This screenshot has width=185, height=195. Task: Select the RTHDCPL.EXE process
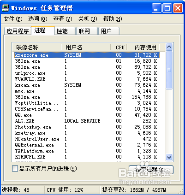pyautogui.click(x=87, y=157)
